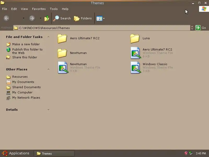Open the Edit menu
This screenshot has width=209, height=157.
[14, 9]
